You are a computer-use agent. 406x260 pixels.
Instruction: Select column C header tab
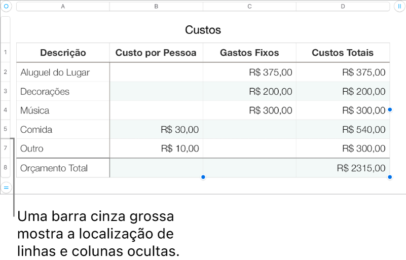(249, 7)
